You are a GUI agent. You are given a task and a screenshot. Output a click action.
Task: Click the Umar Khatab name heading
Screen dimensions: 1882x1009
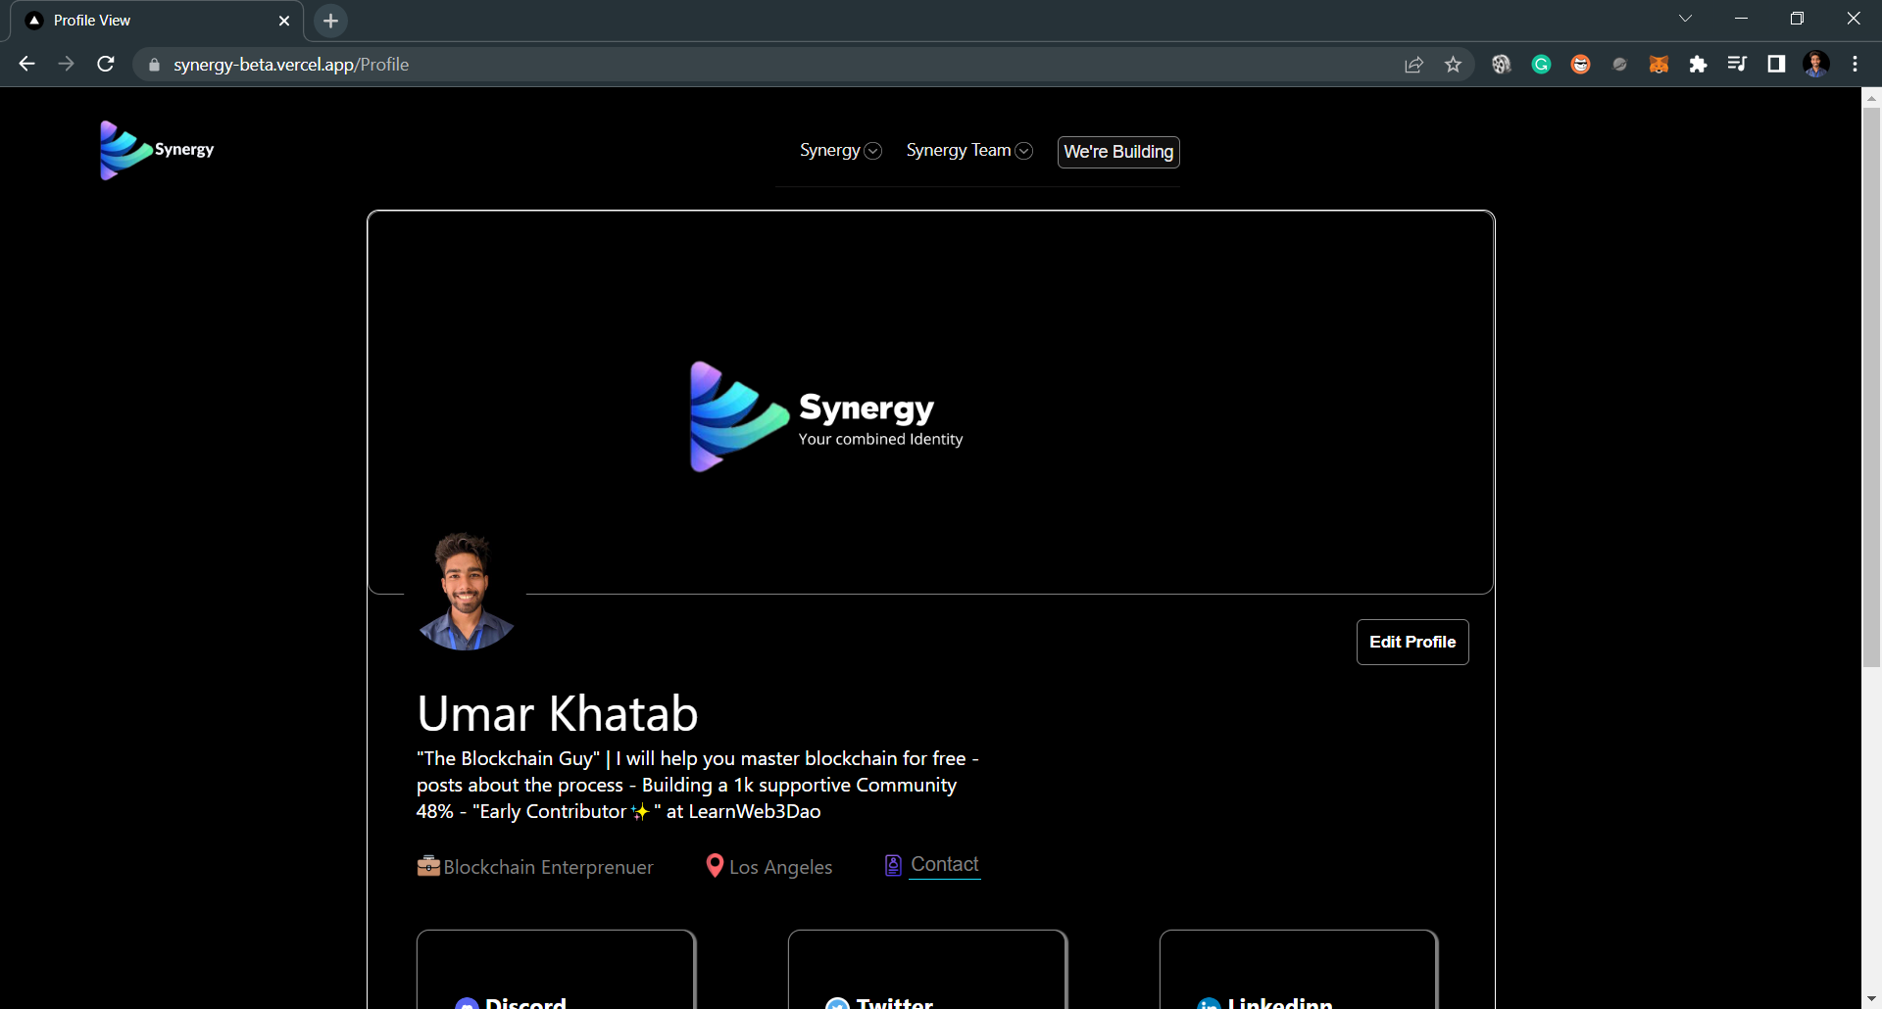[x=558, y=713]
